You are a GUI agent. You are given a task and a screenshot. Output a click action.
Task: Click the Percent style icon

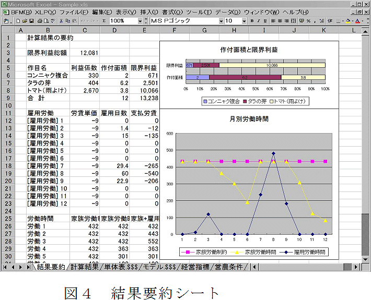(308, 21)
